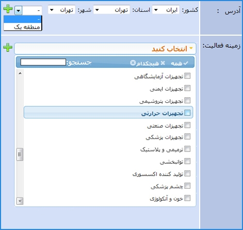Click green plus icon beside انتخاب کنید
Screen dimensions: 243x230
coord(8,48)
